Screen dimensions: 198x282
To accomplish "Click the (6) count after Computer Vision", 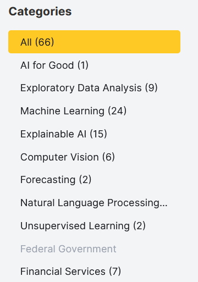I will pyautogui.click(x=108, y=157).
